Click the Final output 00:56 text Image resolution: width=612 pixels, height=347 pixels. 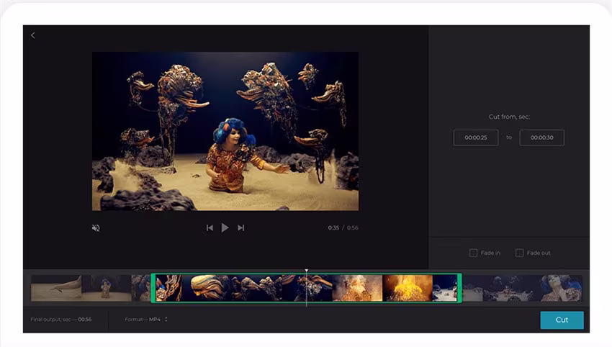(61, 320)
